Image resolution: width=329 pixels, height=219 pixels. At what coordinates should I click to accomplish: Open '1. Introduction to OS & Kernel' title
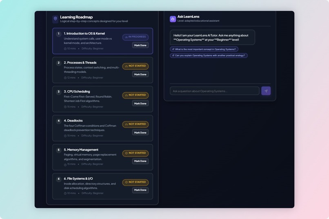[x=84, y=33]
